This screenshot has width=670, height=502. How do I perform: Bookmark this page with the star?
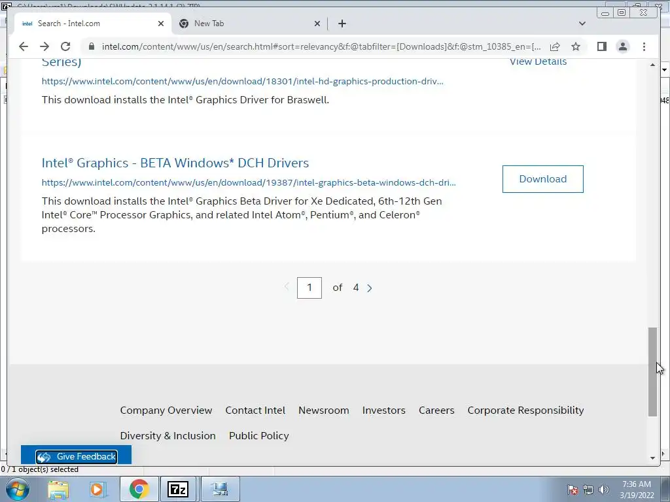576,46
